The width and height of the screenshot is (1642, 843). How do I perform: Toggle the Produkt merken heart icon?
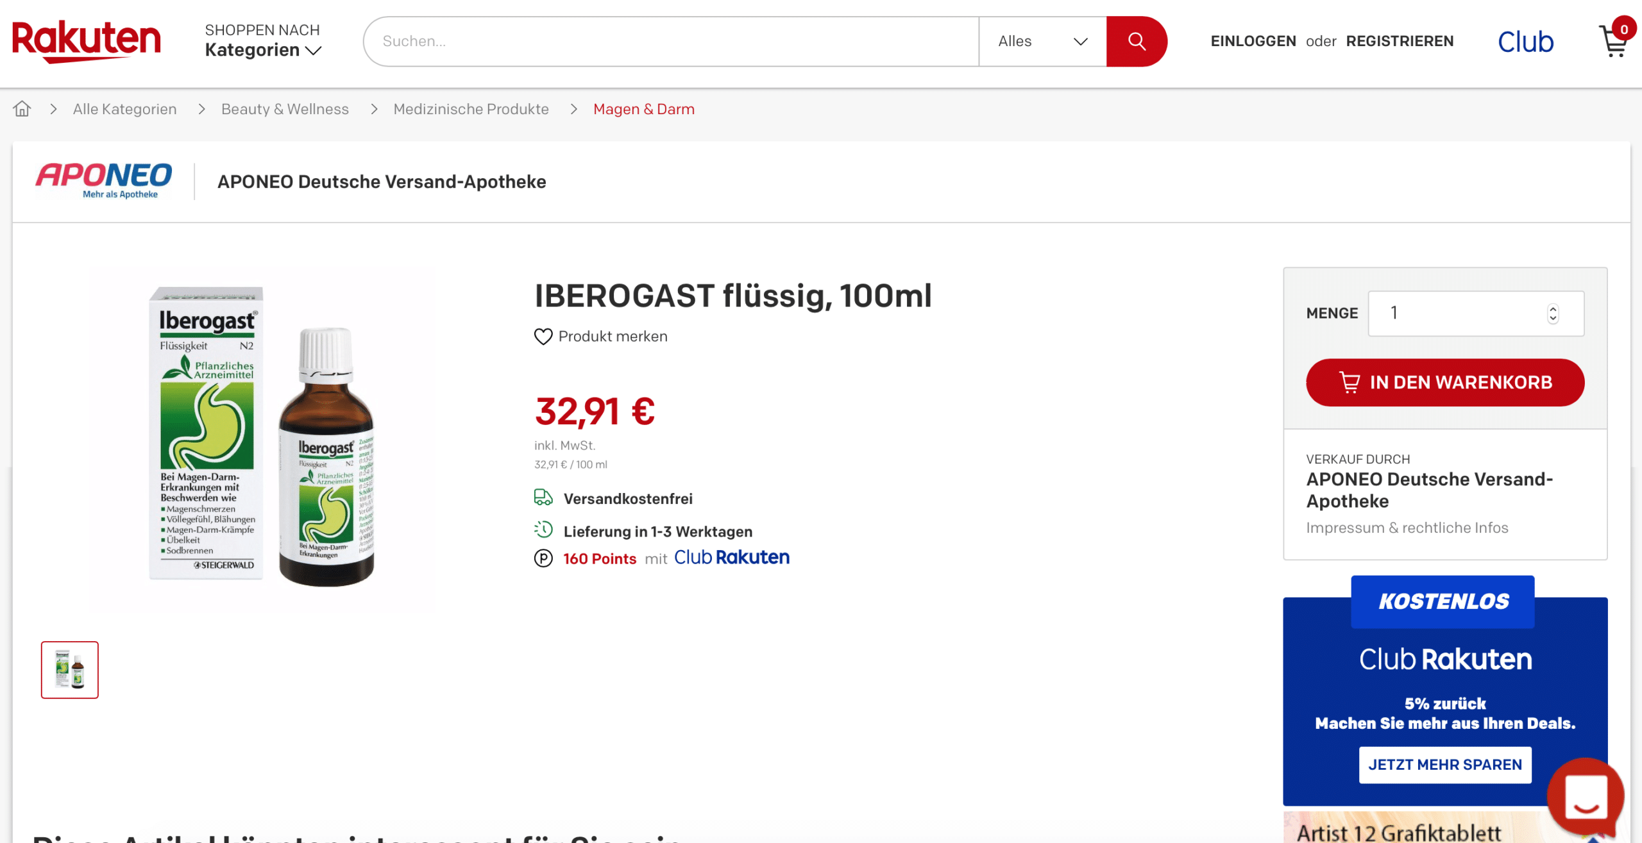[x=543, y=337]
